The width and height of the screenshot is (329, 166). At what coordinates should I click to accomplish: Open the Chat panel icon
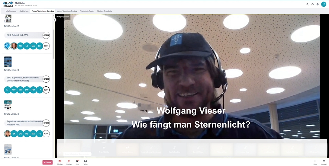pos(77,161)
